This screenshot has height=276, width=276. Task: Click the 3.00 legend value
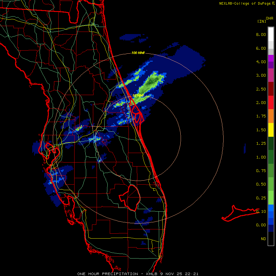[x=261, y=75]
